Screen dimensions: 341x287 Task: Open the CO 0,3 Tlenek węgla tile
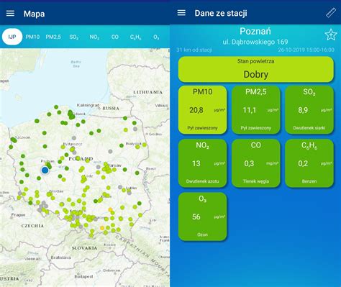[256, 163]
